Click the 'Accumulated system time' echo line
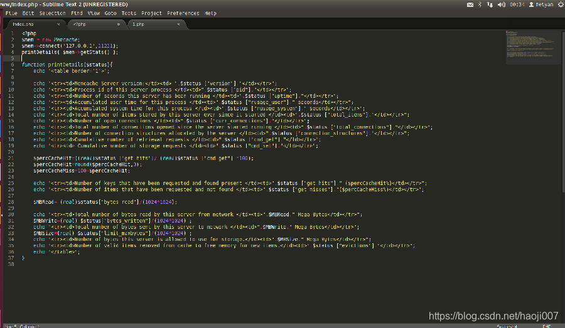The image size is (565, 328). coord(199,108)
